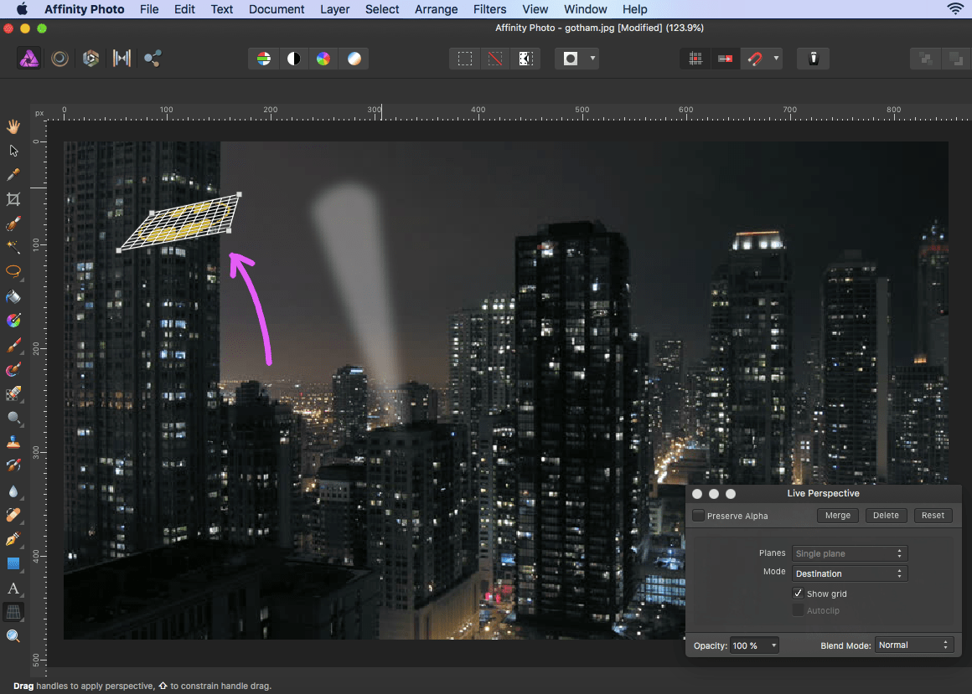Switch to the Liquify Persona icon

[x=59, y=59]
